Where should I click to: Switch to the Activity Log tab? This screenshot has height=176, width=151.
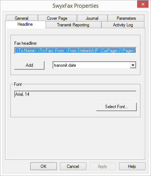point(123,25)
